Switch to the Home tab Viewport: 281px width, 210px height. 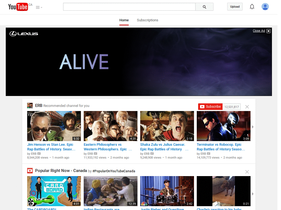124,20
